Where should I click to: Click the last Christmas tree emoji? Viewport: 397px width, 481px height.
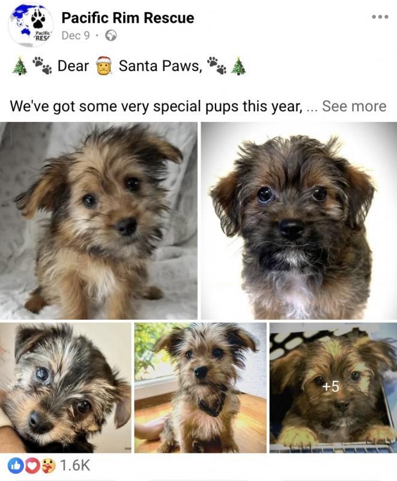tap(238, 66)
